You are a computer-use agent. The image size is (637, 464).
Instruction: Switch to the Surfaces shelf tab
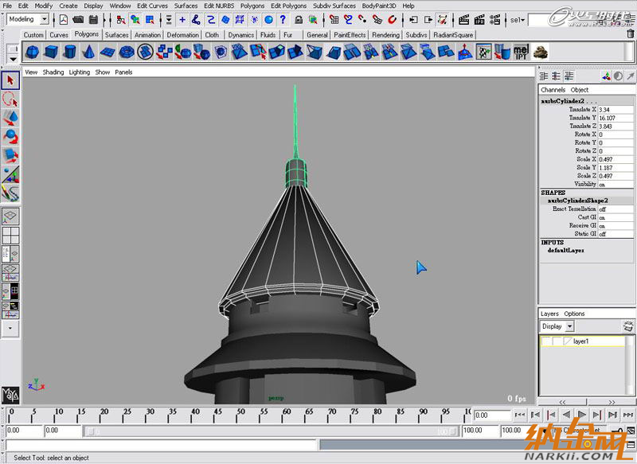pos(116,35)
